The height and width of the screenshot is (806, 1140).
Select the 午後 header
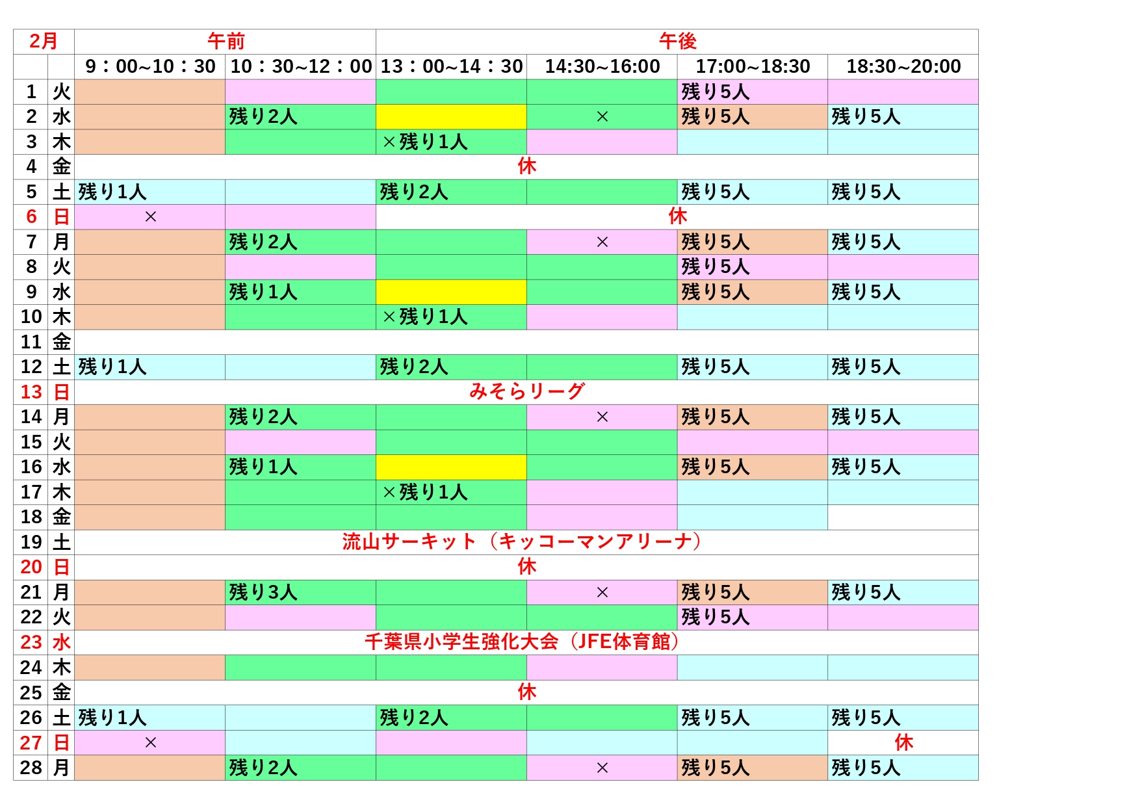point(677,42)
